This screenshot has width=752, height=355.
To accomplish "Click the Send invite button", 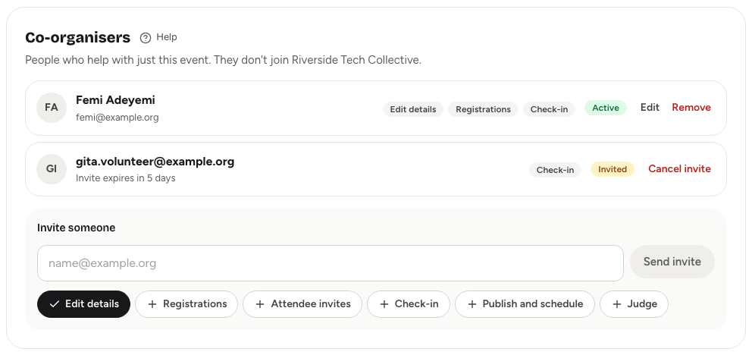I will point(672,262).
